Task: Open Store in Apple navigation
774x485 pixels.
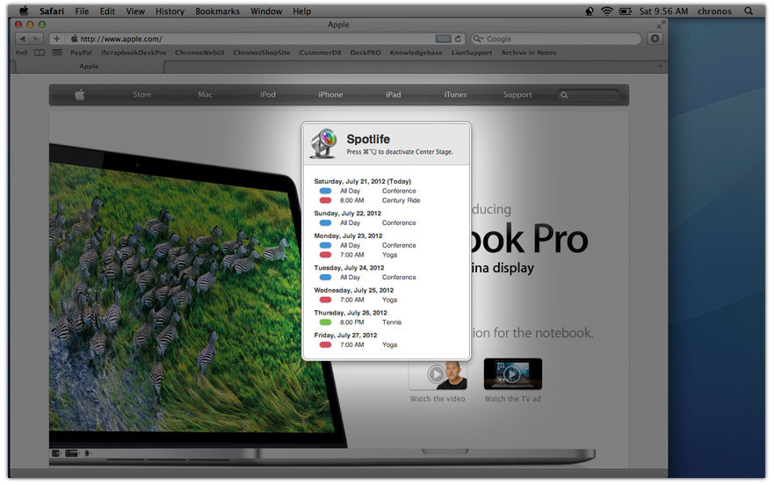Action: pyautogui.click(x=142, y=94)
